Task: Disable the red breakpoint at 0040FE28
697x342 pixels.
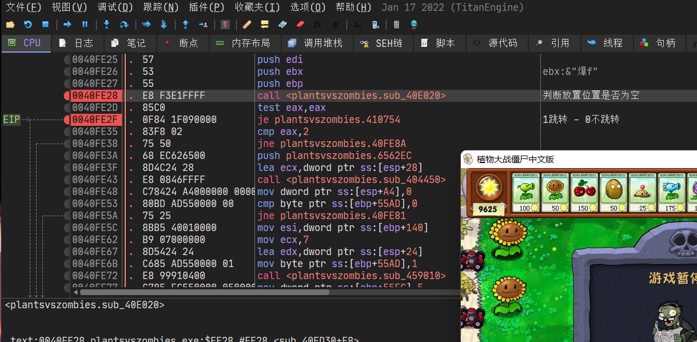Action: pos(66,96)
